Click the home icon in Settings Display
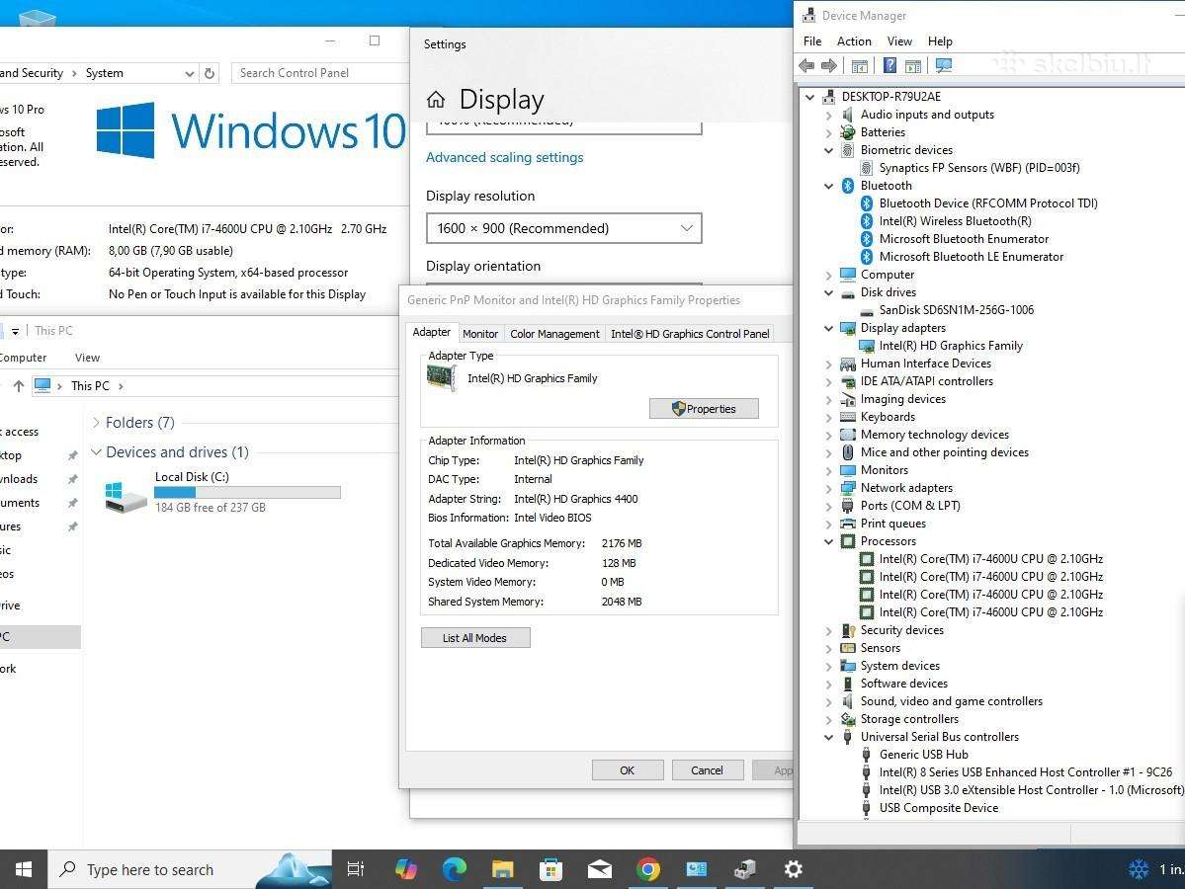This screenshot has height=889, width=1185. pyautogui.click(x=436, y=100)
